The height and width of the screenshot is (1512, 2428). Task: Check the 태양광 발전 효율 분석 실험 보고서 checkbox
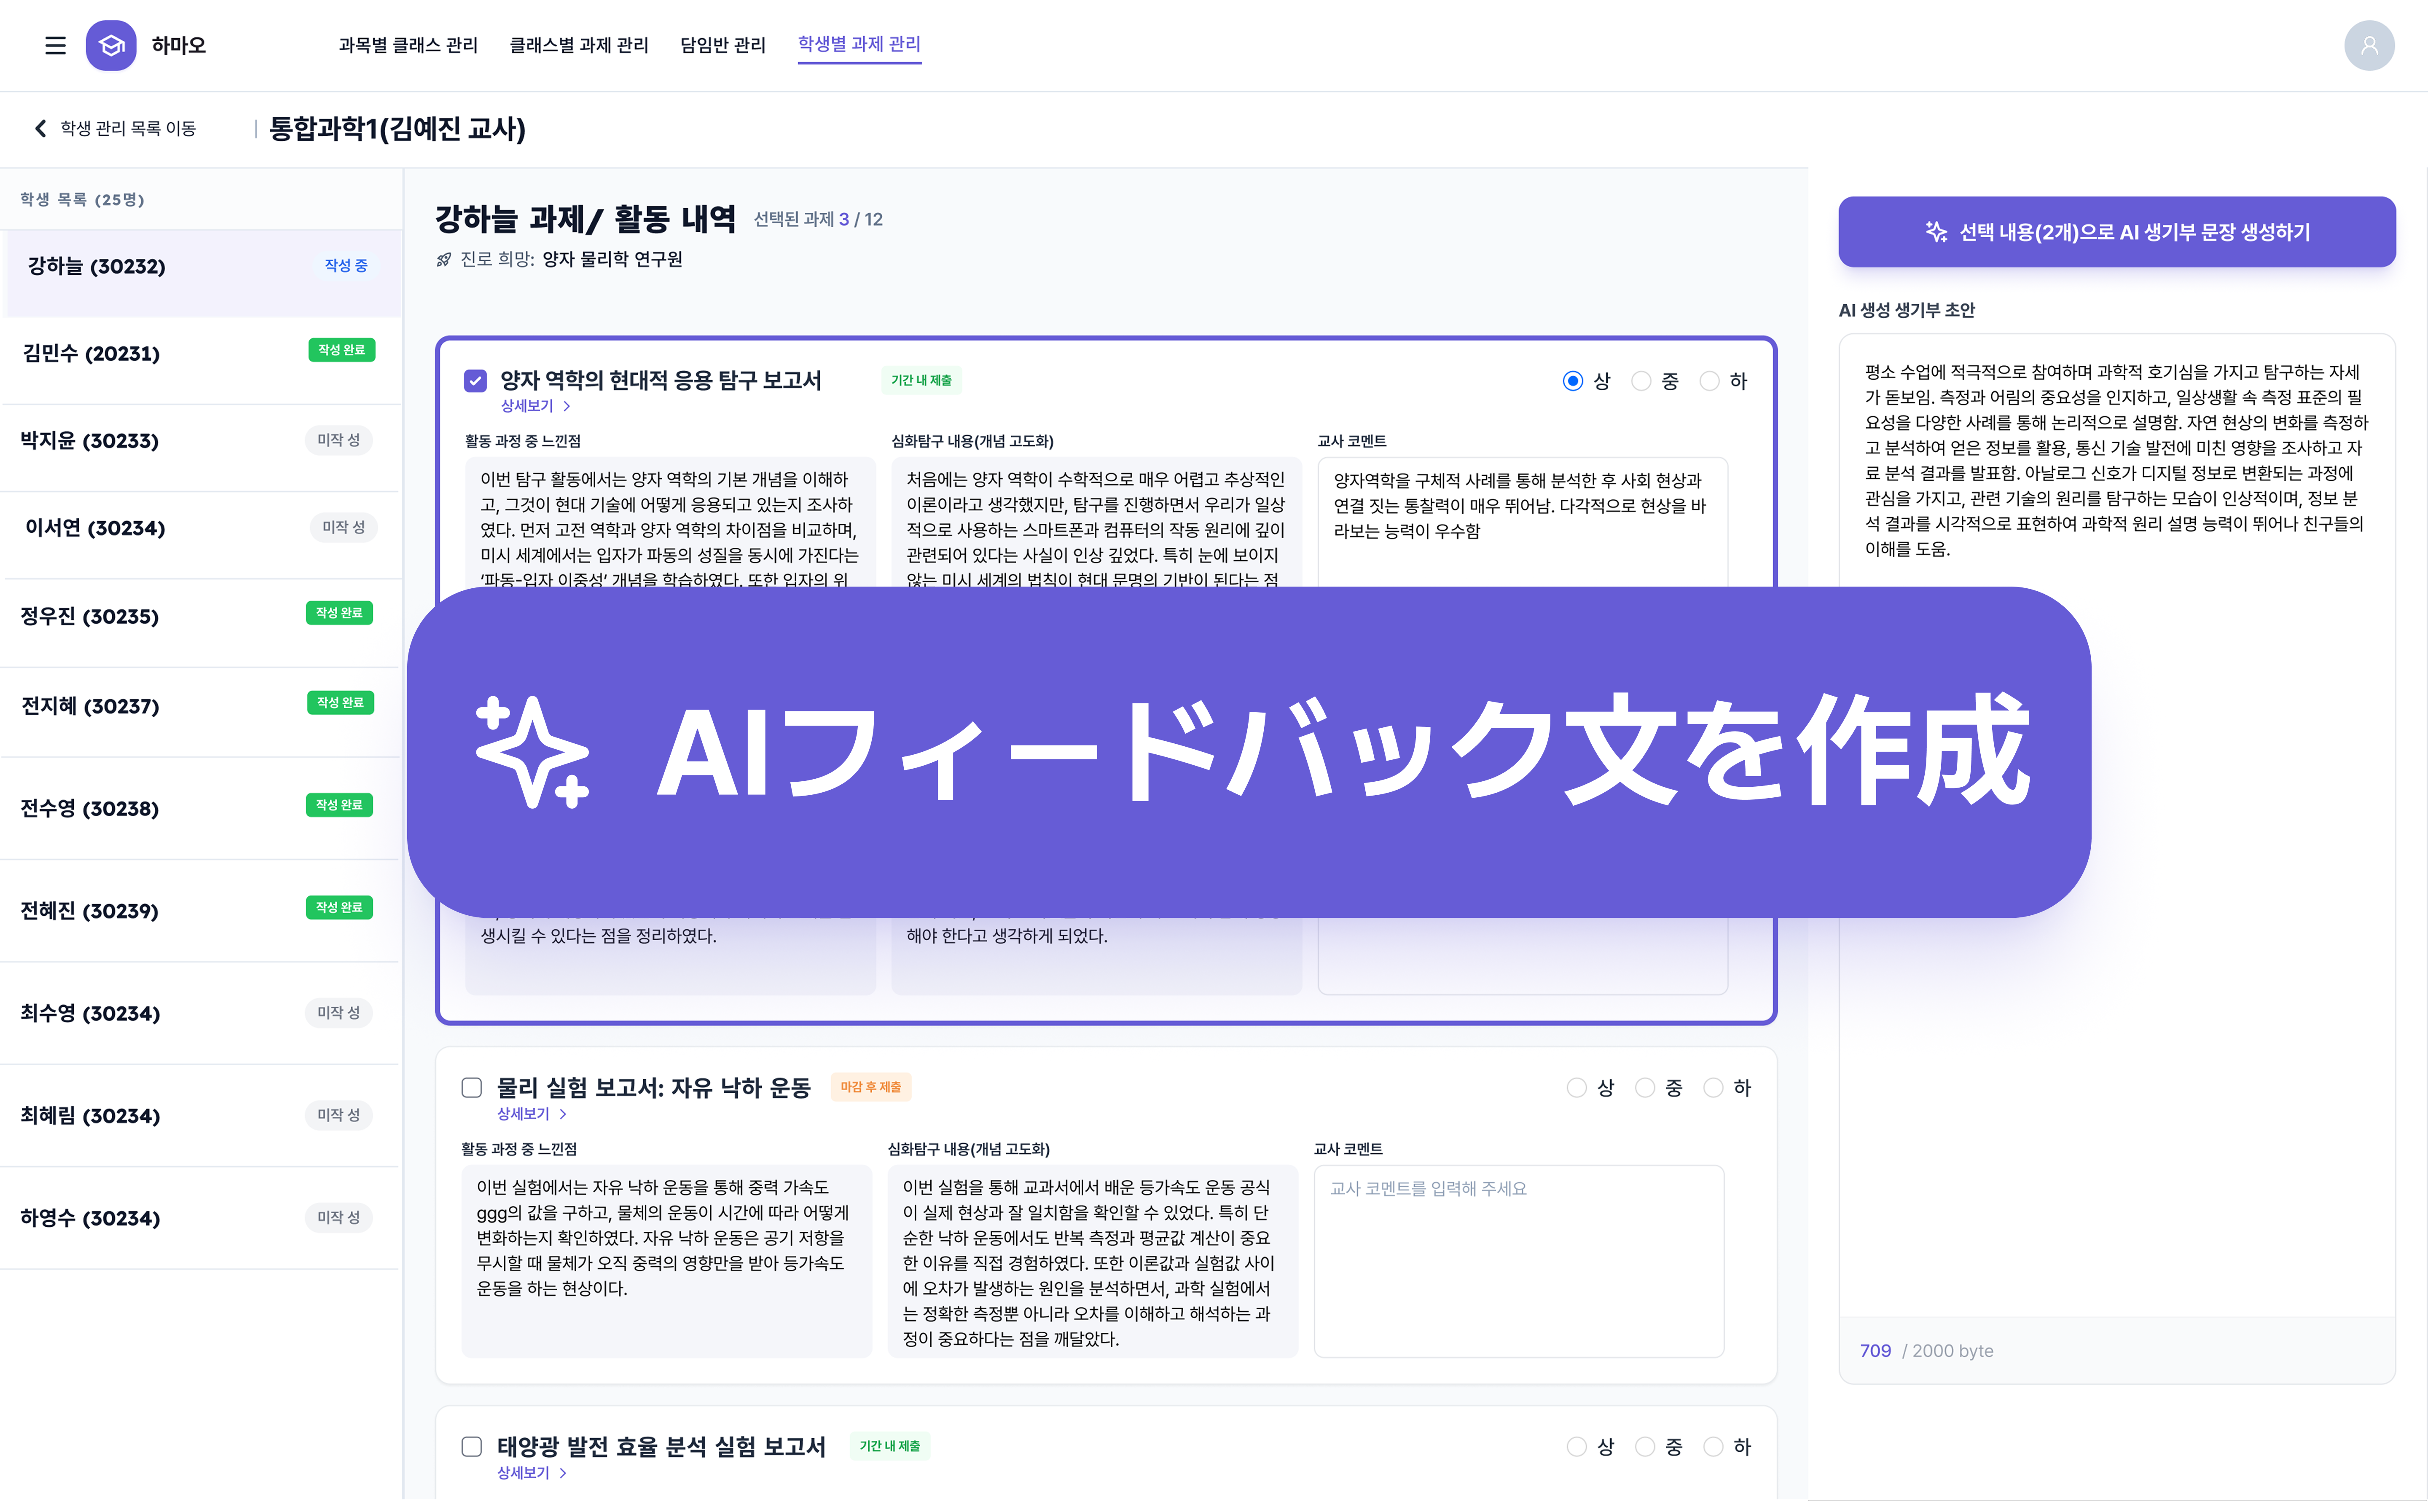[472, 1447]
